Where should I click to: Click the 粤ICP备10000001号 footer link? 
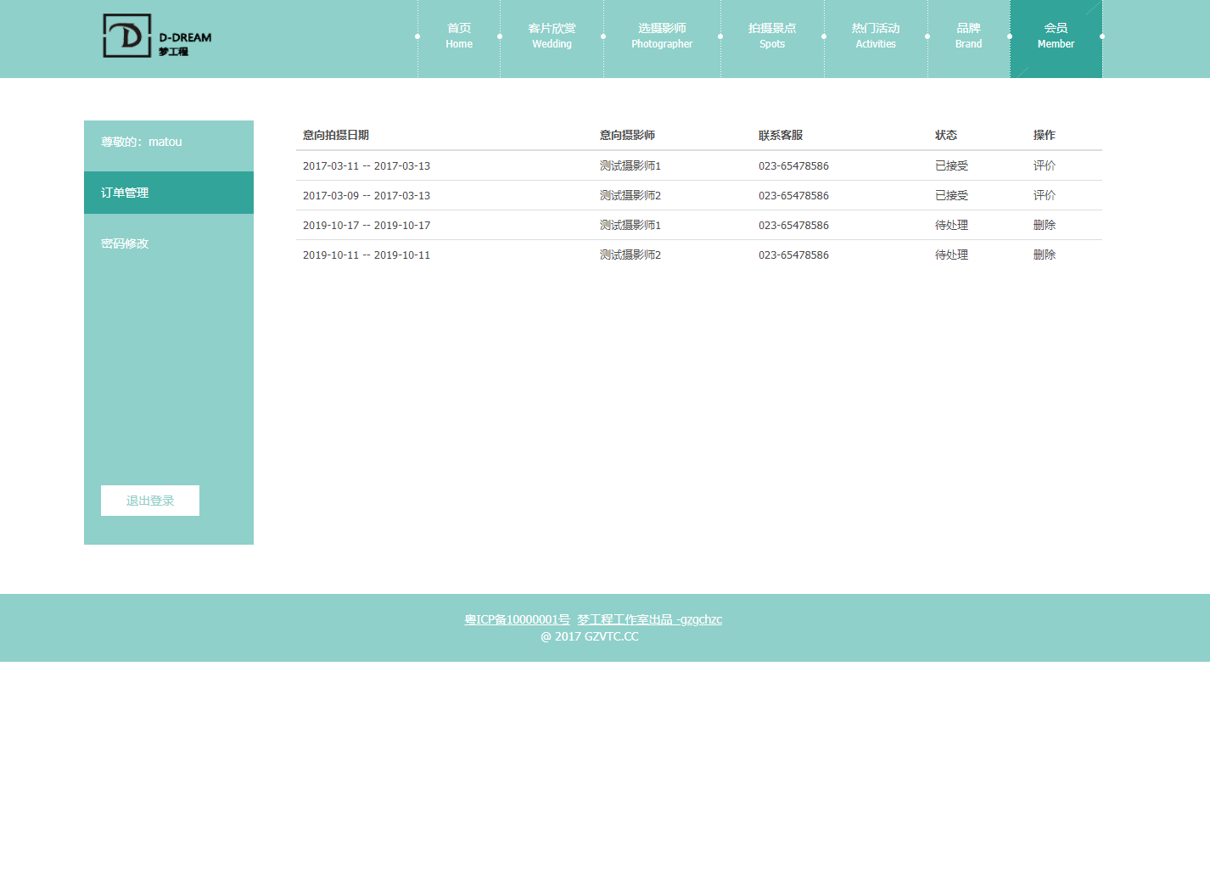tap(517, 619)
